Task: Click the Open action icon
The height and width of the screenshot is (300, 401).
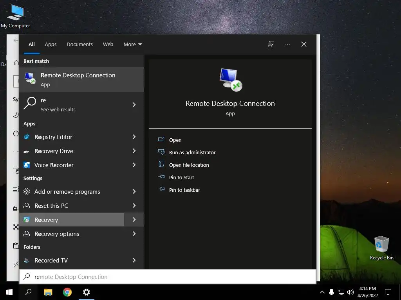Action: click(x=161, y=139)
